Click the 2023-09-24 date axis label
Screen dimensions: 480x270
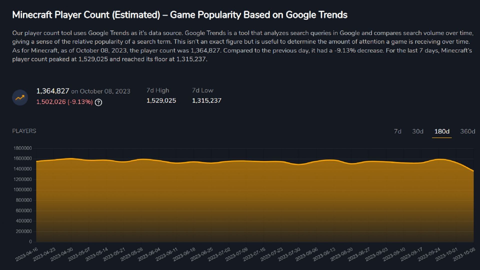point(429,254)
